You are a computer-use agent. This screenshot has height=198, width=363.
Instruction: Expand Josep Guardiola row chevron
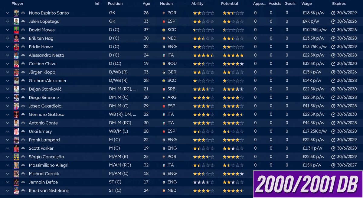click(x=7, y=106)
